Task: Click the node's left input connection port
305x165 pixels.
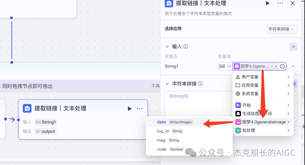Action: tap(18, 120)
